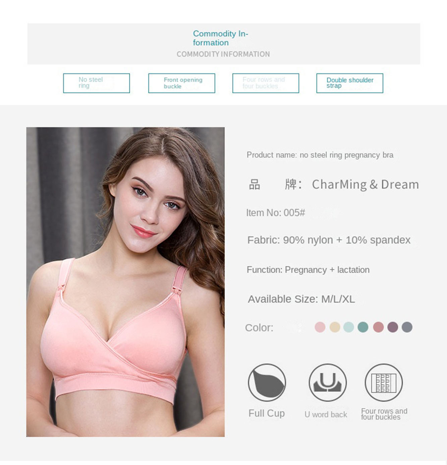
Task: Select the purple mauve color swatch
Action: 393,327
